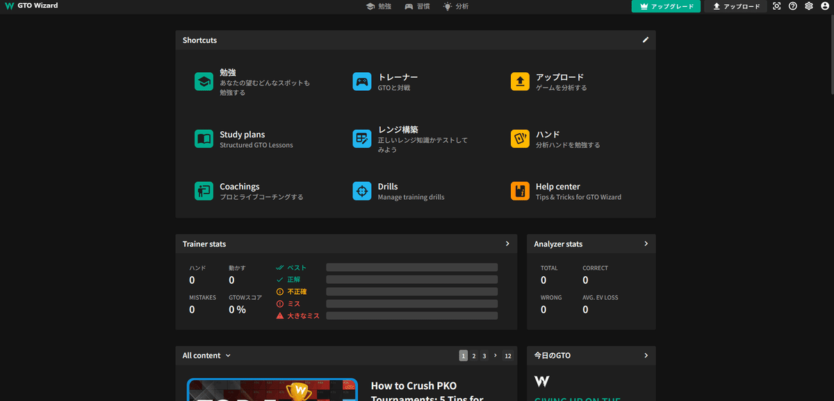
Task: Click the アップグレード upgrade button
Action: [665, 6]
